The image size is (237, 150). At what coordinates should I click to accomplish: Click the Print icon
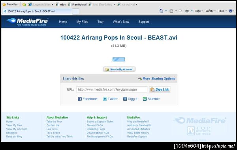point(187,11)
